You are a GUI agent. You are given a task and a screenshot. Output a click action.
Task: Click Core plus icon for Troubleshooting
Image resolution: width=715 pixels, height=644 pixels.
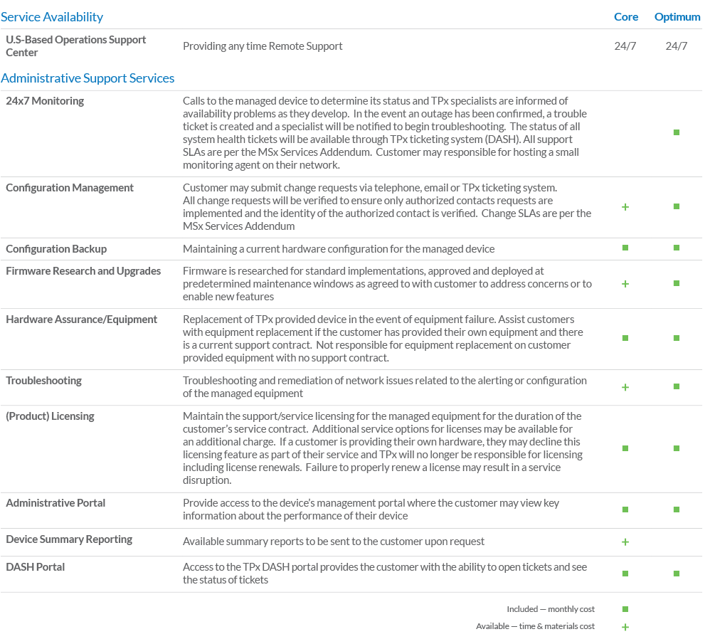click(625, 387)
